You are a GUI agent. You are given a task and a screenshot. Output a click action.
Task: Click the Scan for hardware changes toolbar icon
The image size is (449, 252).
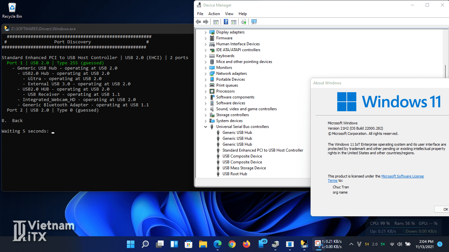254,22
